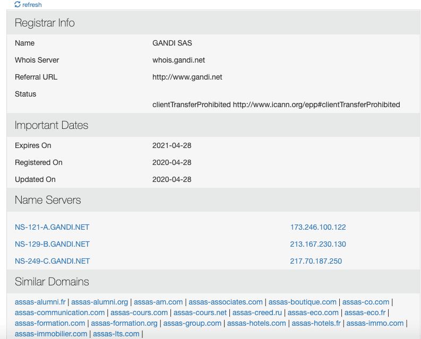The height and width of the screenshot is (339, 421).
Task: Click the assas-hotels.fr link
Action: [x=316, y=323]
